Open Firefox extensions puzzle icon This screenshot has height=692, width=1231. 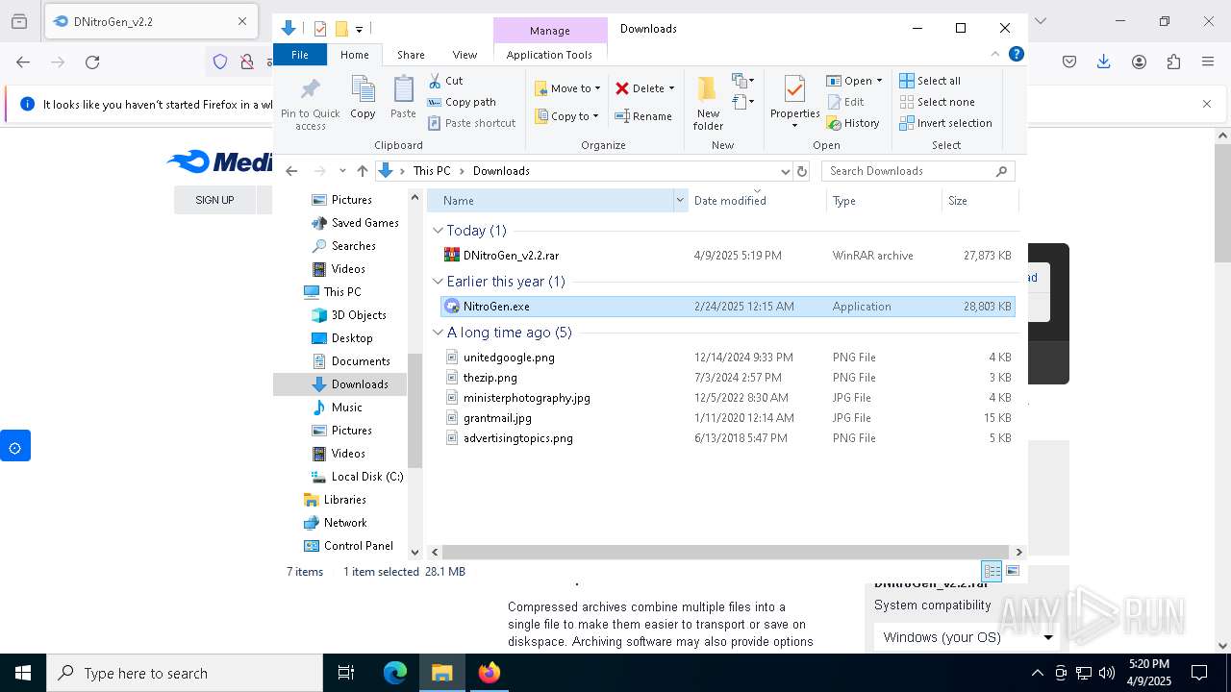(1173, 62)
